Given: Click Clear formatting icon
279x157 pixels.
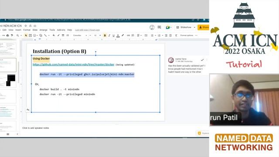Looking at the screenshot, I should [176, 35].
